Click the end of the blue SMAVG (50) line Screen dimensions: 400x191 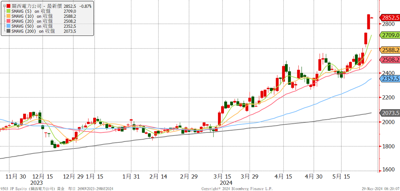(x=371, y=79)
